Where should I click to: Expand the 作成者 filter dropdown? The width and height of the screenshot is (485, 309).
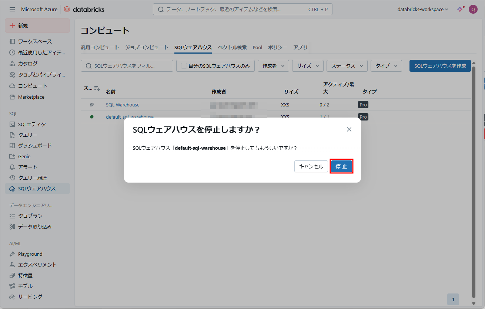tap(273, 66)
